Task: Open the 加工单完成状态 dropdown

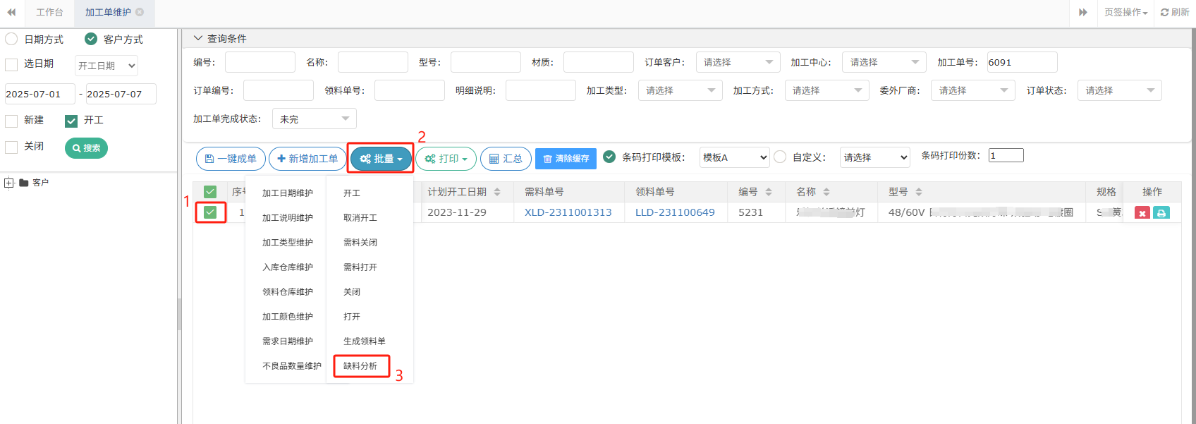Action: [x=314, y=119]
